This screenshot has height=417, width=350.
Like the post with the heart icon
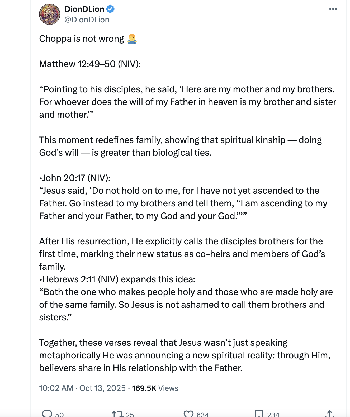click(188, 414)
